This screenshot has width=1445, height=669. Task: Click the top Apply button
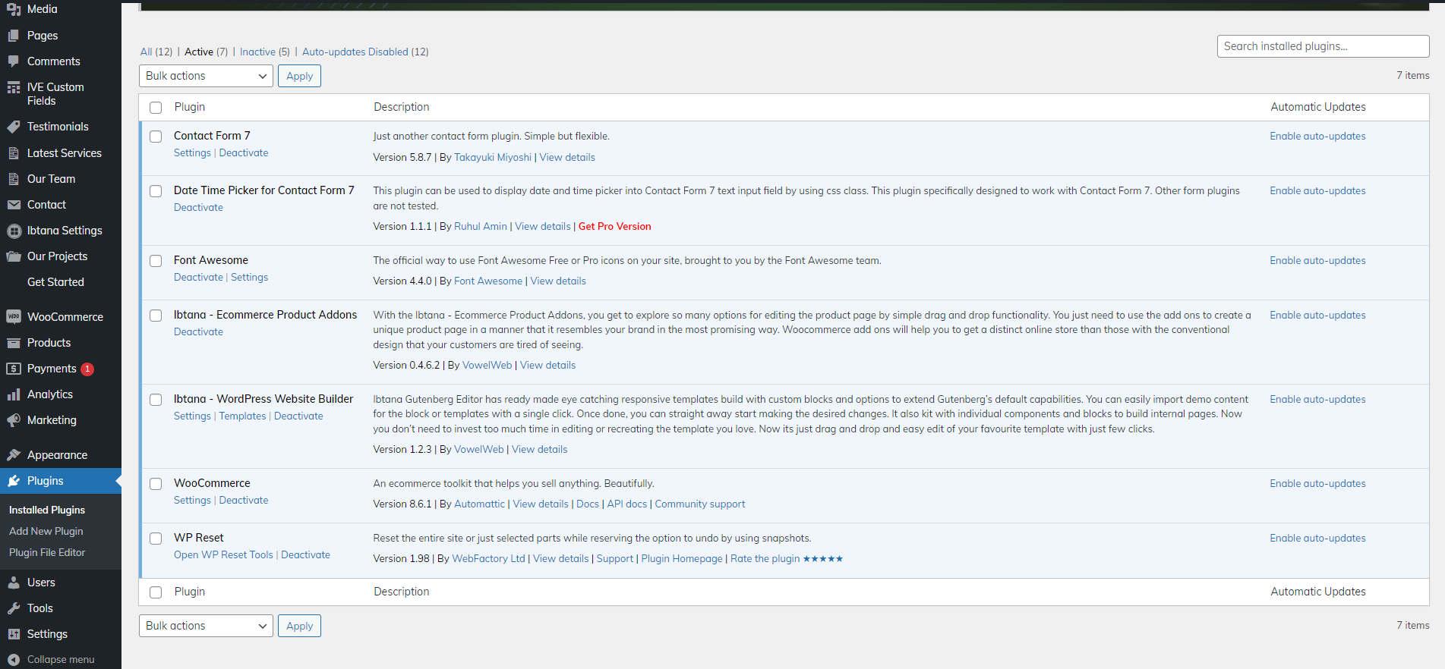[299, 76]
